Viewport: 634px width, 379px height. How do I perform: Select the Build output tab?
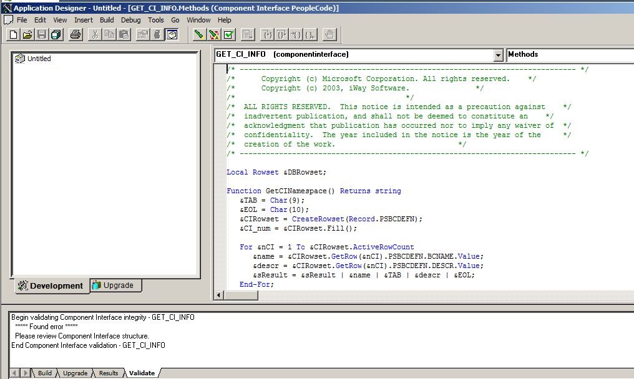tap(44, 373)
